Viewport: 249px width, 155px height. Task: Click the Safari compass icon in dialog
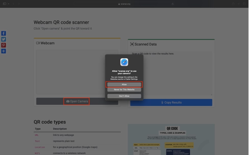click(124, 62)
